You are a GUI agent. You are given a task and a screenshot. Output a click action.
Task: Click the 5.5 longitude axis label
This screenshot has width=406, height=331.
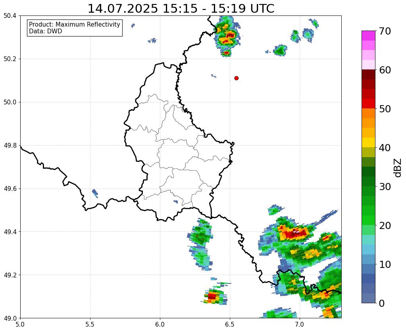[x=90, y=325]
